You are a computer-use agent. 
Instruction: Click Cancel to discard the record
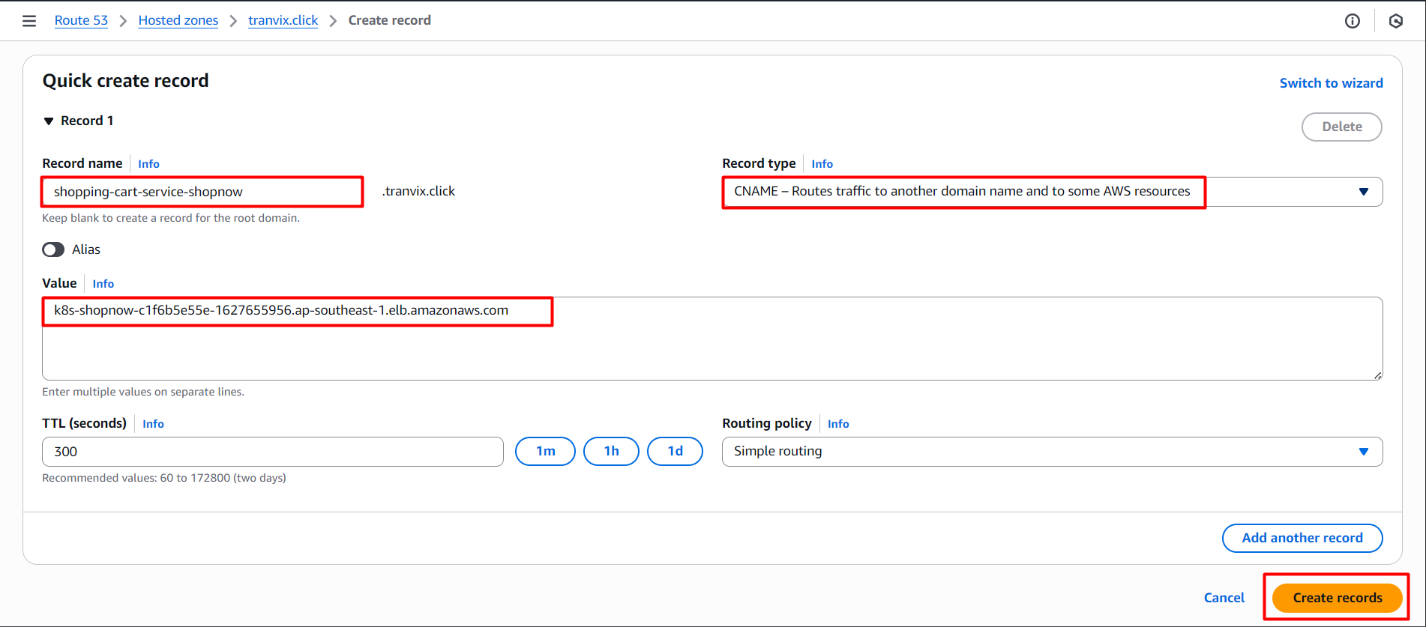(x=1224, y=598)
